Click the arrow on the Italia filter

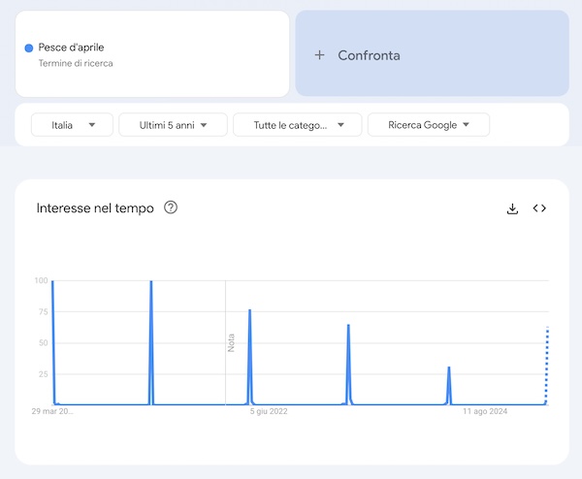[x=92, y=125]
